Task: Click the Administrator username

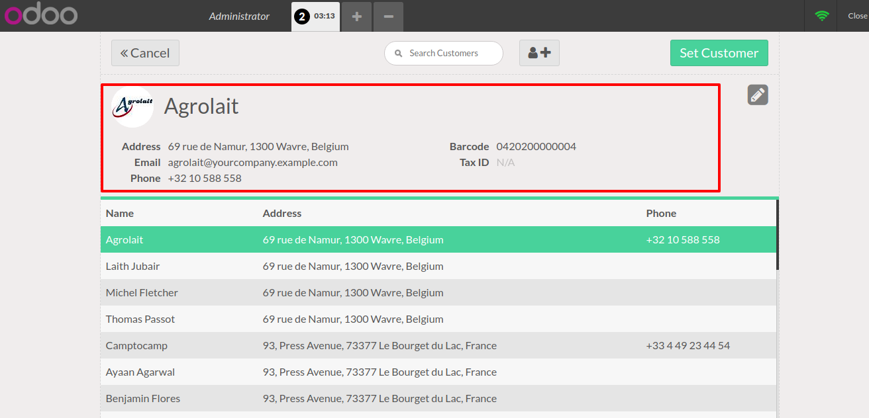Action: [x=239, y=16]
